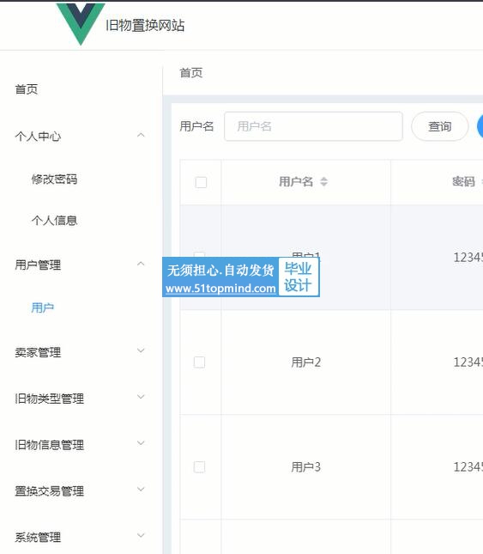This screenshot has height=554, width=483.
Task: Click the 密码 column header
Action: 463,181
